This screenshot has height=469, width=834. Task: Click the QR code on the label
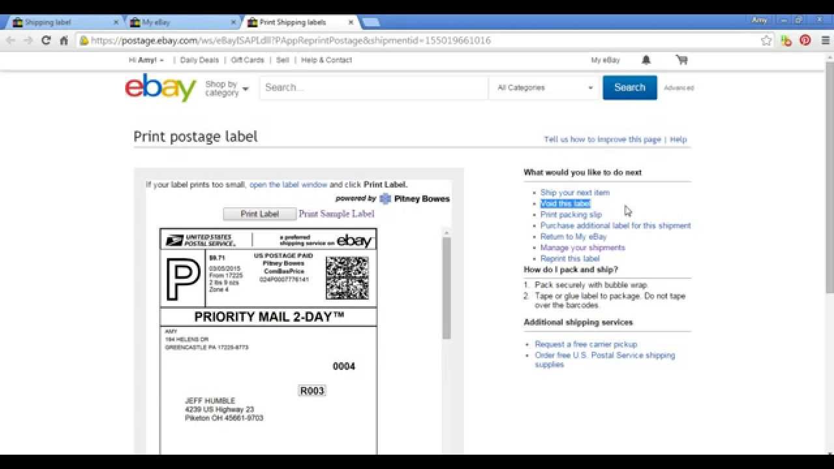tap(347, 277)
